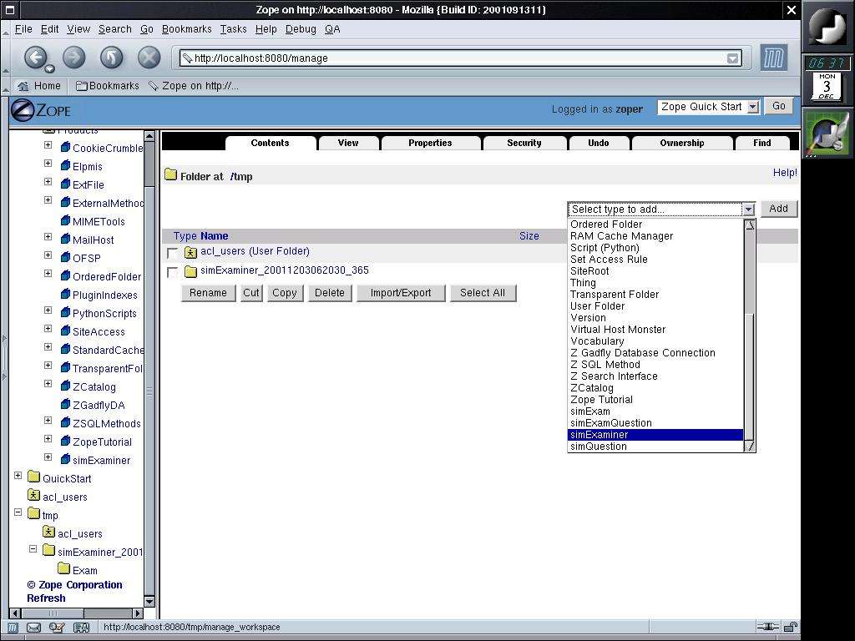855x641 pixels.
Task: Expand the QuickStart folder node
Action: click(x=18, y=475)
